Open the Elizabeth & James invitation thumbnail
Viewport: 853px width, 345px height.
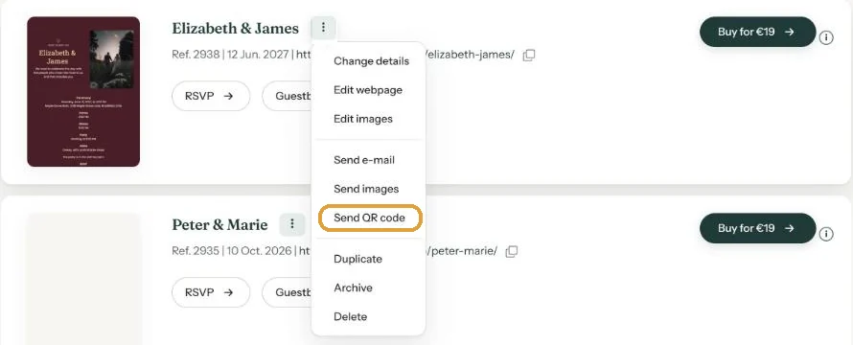(x=83, y=91)
